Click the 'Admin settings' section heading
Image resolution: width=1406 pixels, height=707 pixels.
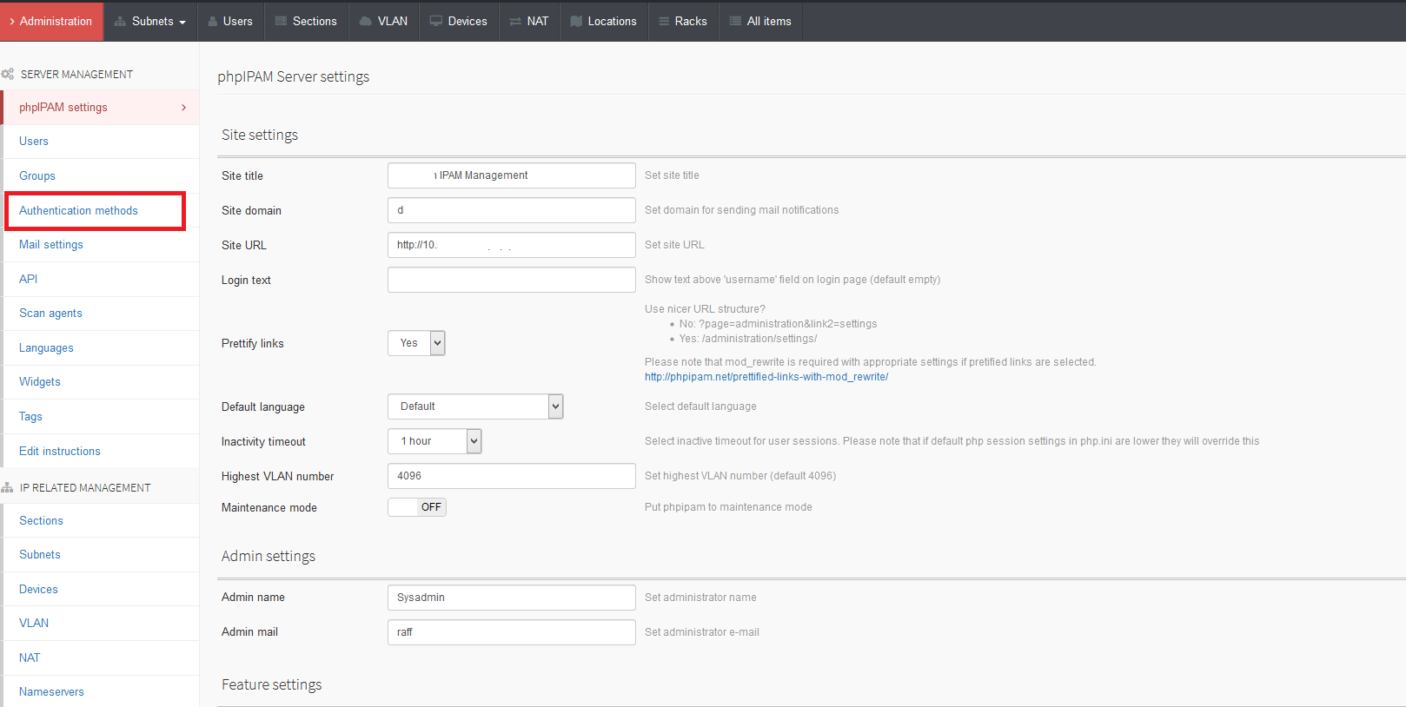coord(269,556)
